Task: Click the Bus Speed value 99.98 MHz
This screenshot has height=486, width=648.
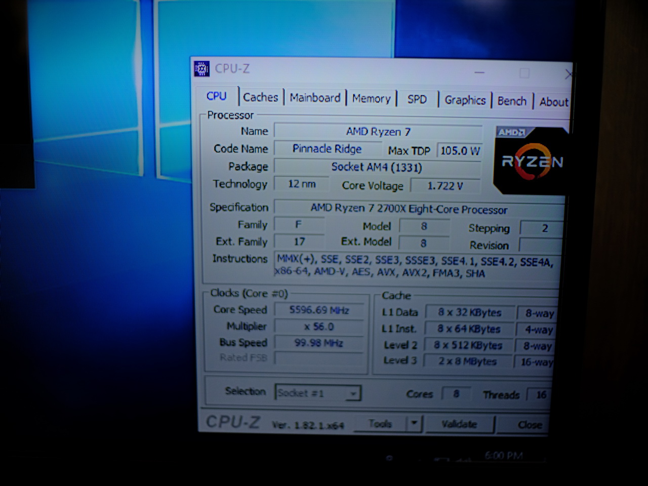Action: click(x=319, y=343)
